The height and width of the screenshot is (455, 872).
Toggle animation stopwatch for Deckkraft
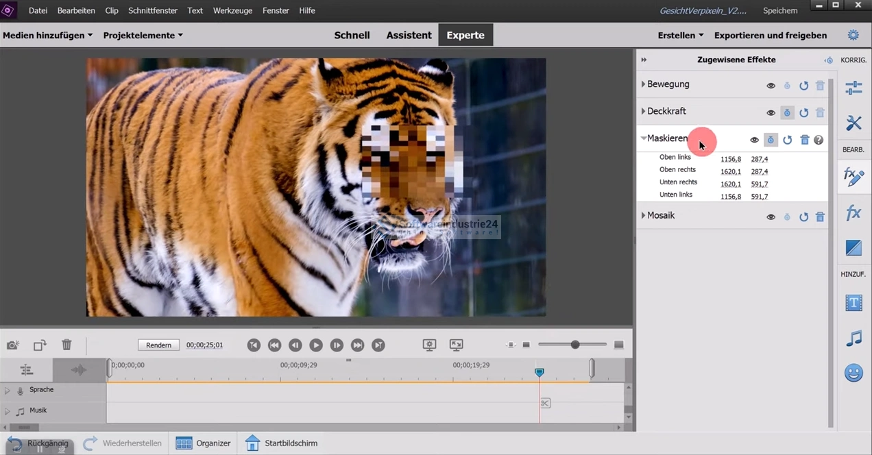787,112
